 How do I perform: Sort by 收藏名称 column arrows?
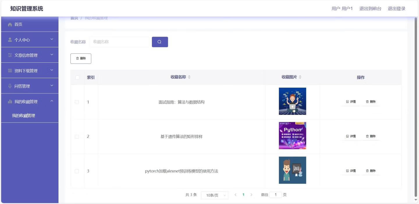click(189, 77)
